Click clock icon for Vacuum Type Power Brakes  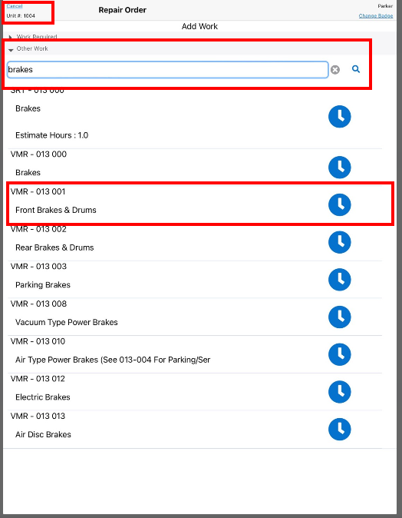tap(339, 317)
